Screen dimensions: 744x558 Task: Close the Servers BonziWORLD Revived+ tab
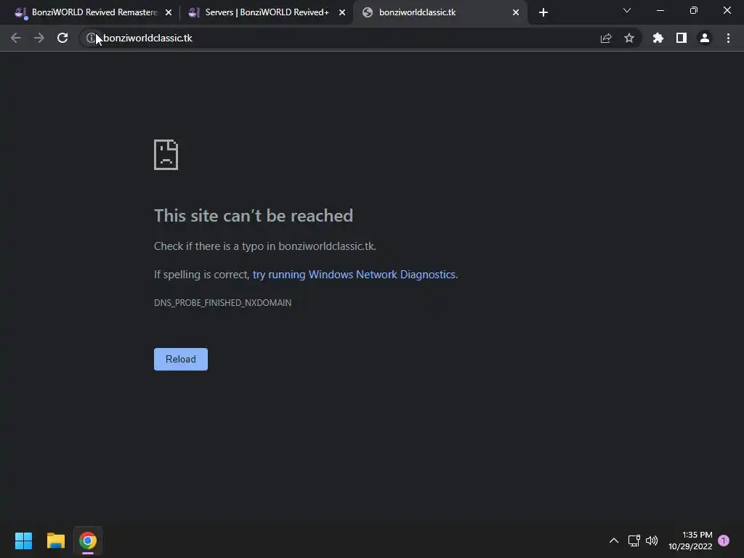click(342, 12)
